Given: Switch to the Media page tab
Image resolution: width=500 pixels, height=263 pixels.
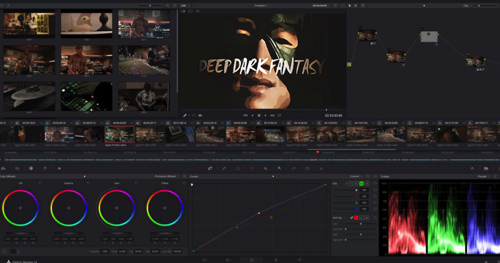Looking at the screenshot, I should (x=204, y=260).
